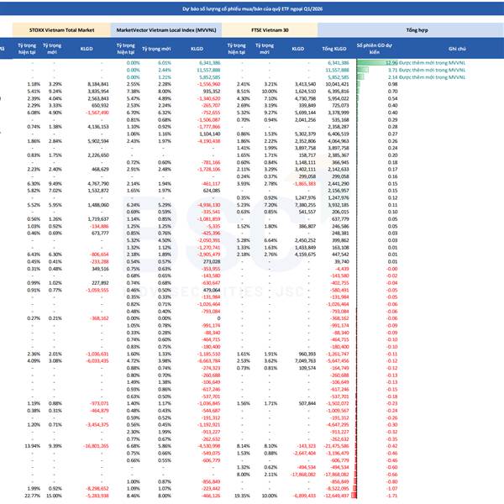Viewport: 504px width, 504px height.
Task: Click the cell 624,085
Action: [x=212, y=191]
